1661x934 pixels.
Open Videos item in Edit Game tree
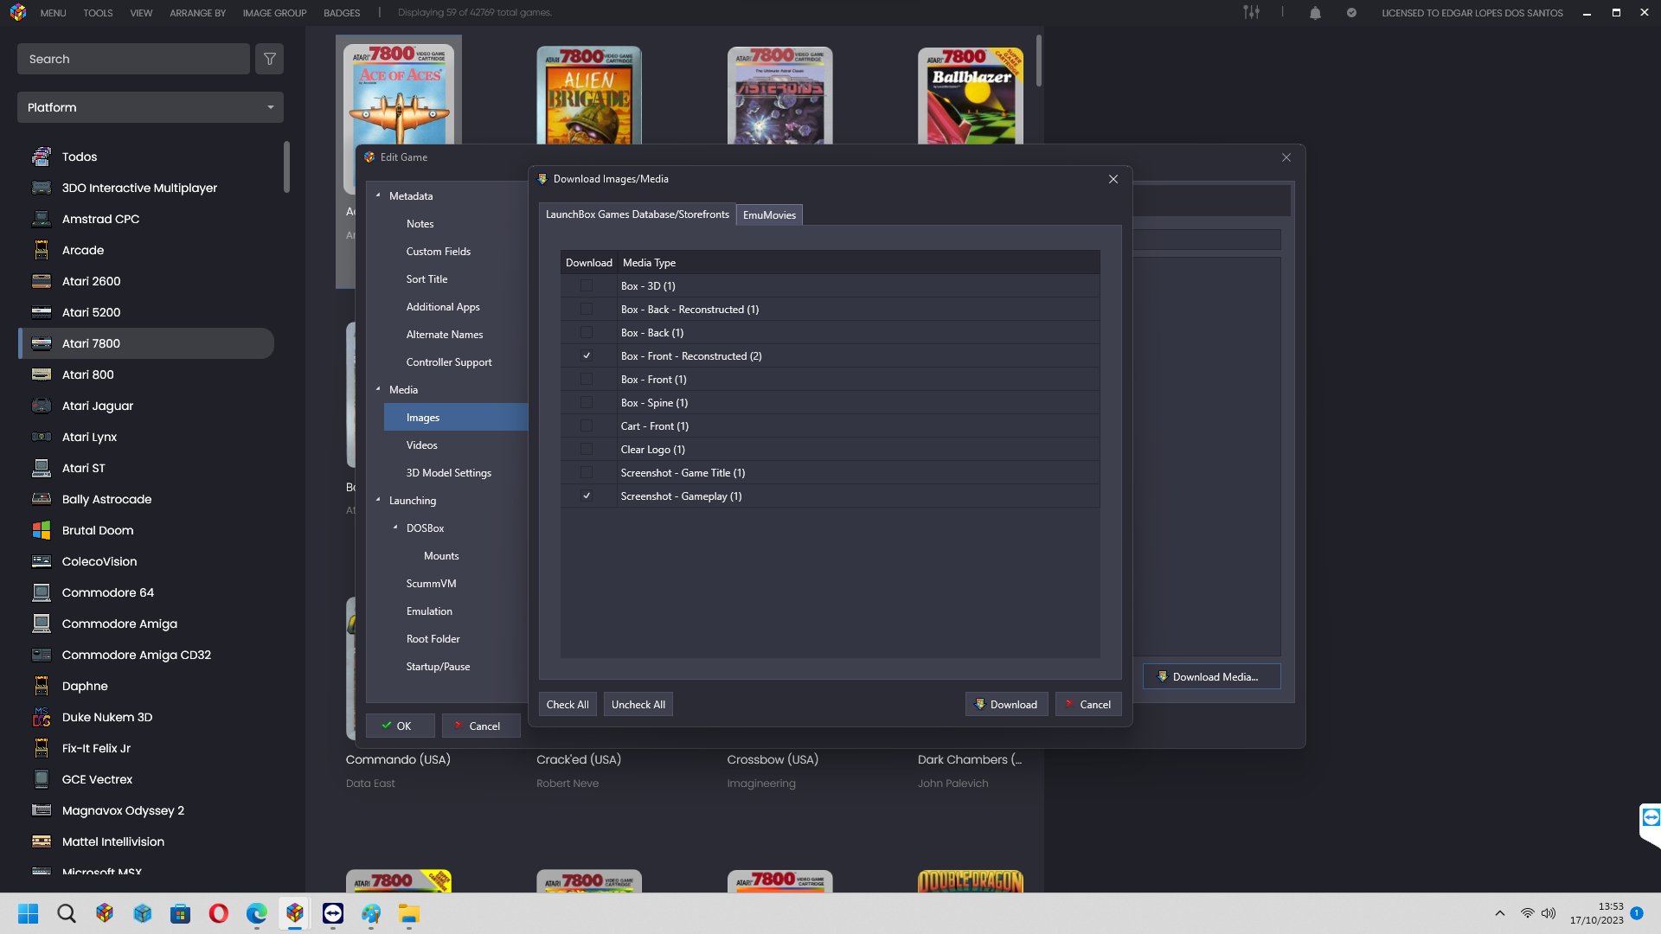[421, 445]
